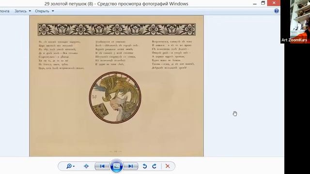
Task: Select the Art ZoomKurs webcam thumbnail
Action: pyautogui.click(x=295, y=21)
